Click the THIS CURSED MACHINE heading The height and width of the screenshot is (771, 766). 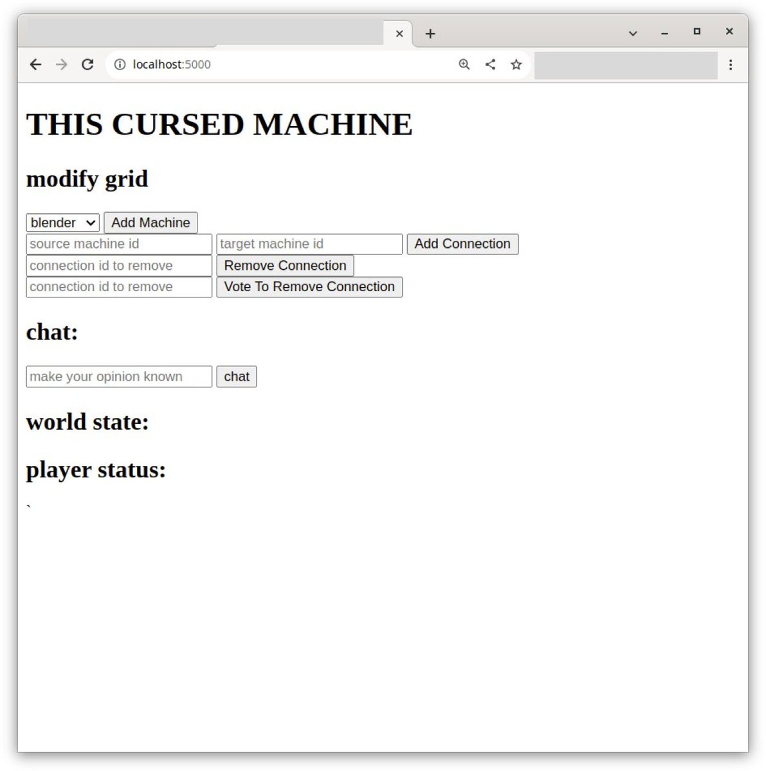click(x=219, y=124)
